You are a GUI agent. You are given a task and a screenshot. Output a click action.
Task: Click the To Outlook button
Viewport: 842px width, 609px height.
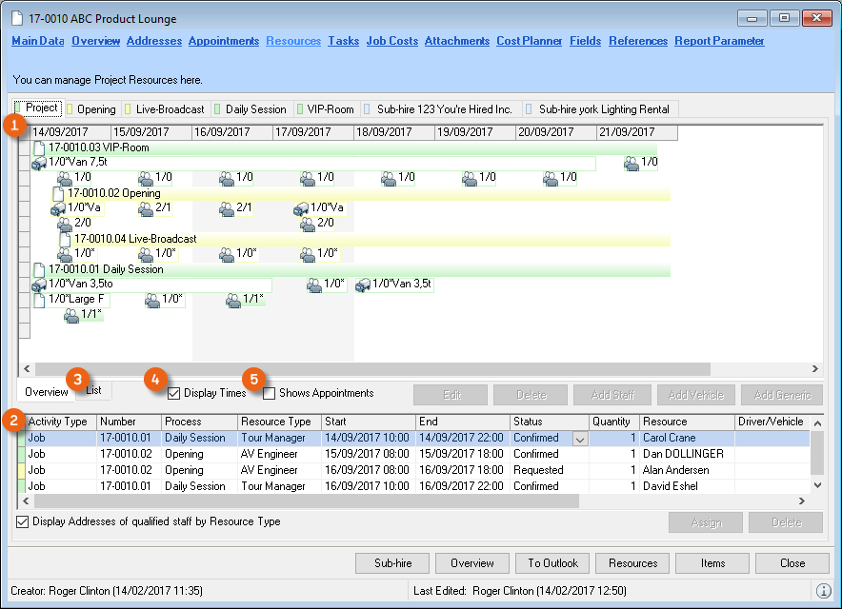pos(552,563)
